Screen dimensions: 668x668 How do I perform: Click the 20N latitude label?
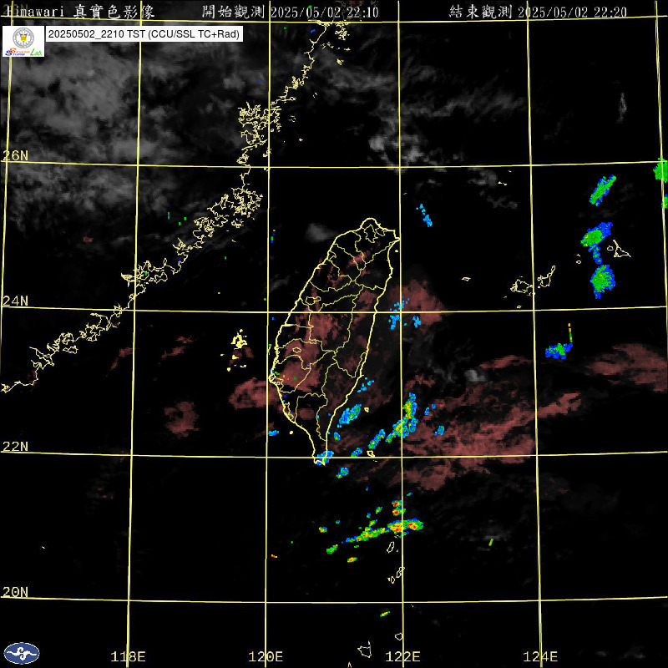point(15,592)
